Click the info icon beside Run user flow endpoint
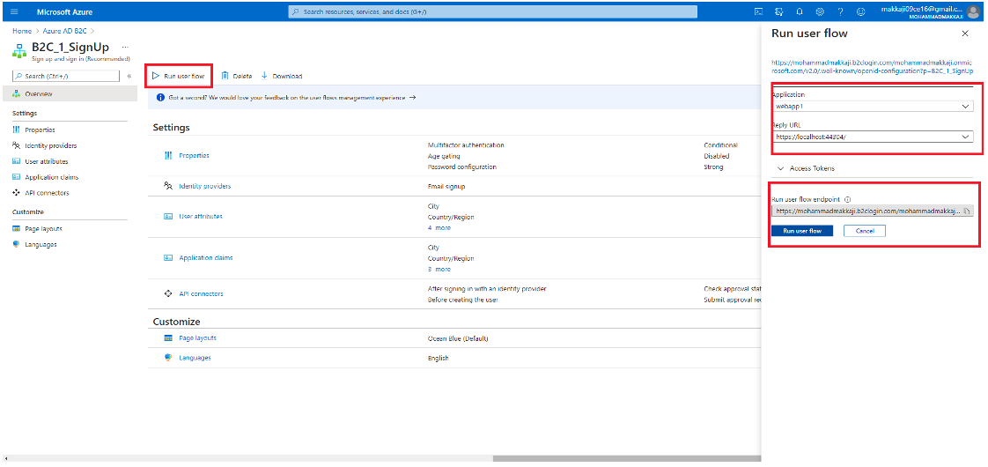988x467 pixels. click(847, 199)
